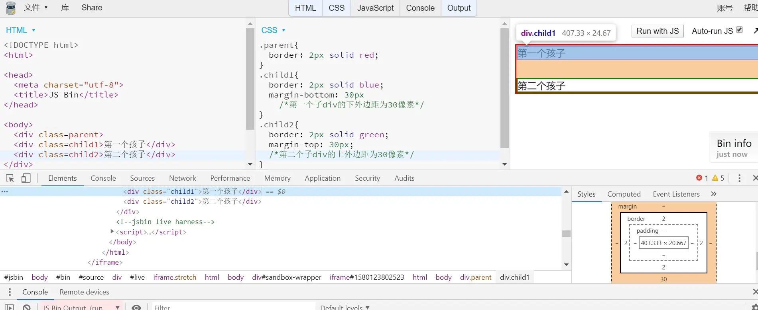
Task: Toggle the Auto-run JS checkbox
Action: [x=739, y=30]
